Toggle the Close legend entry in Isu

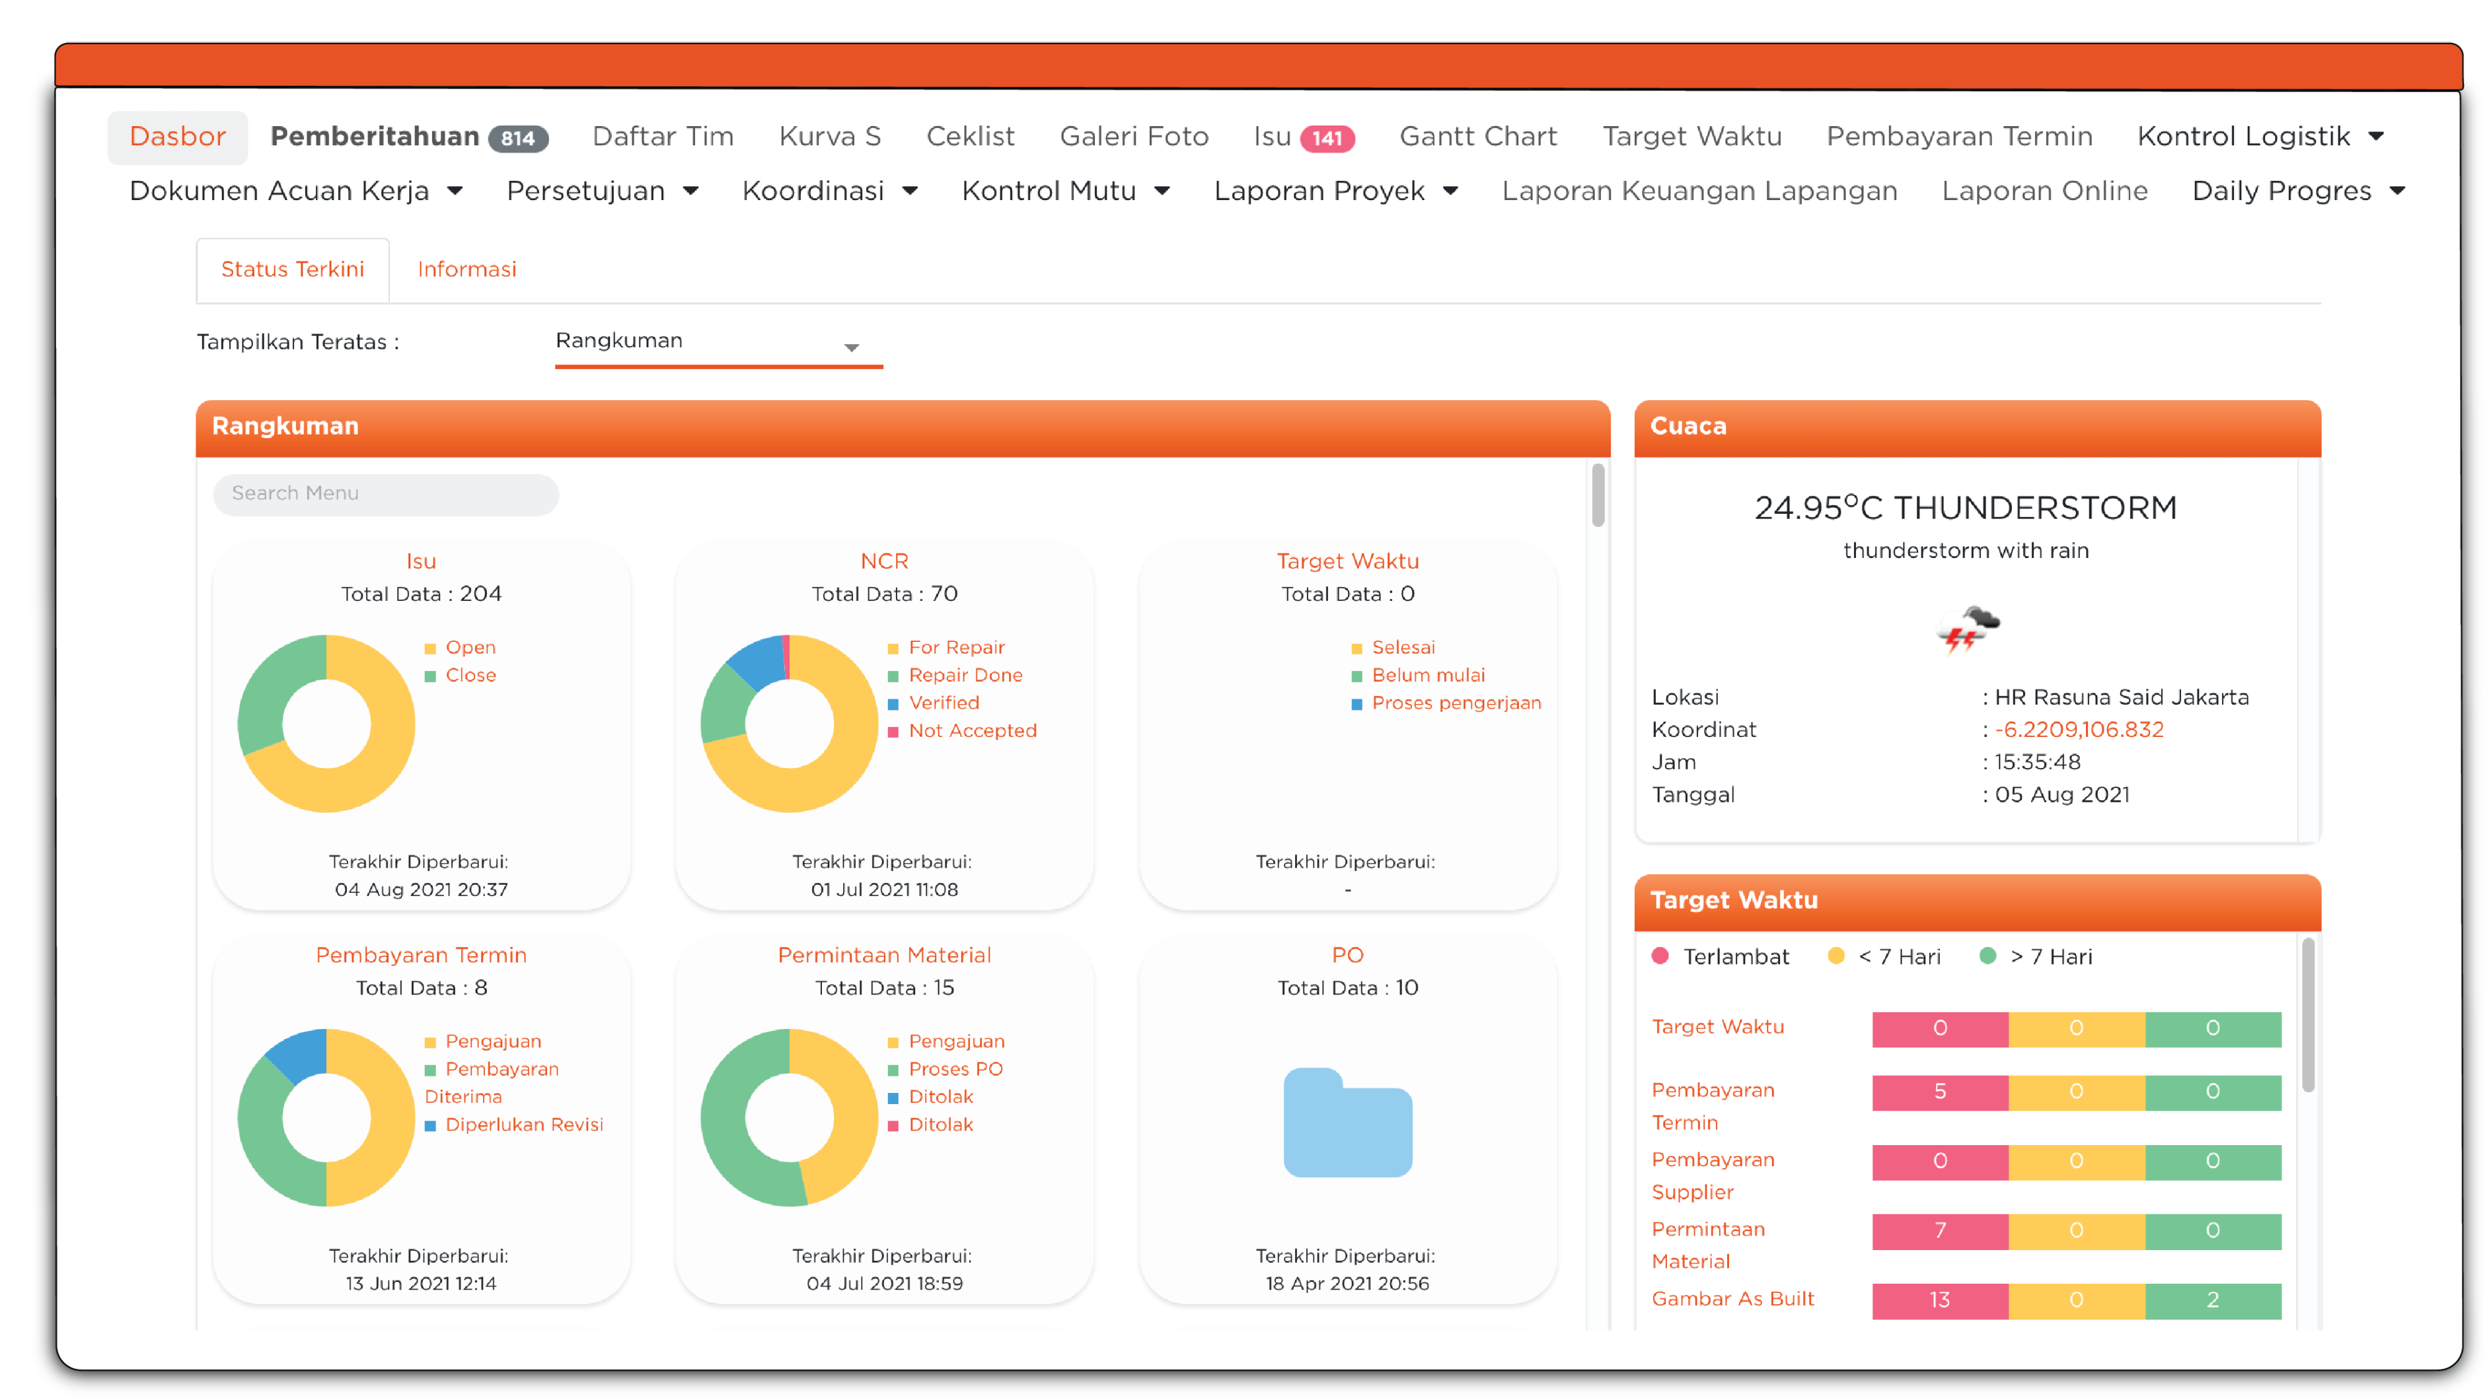coord(461,676)
